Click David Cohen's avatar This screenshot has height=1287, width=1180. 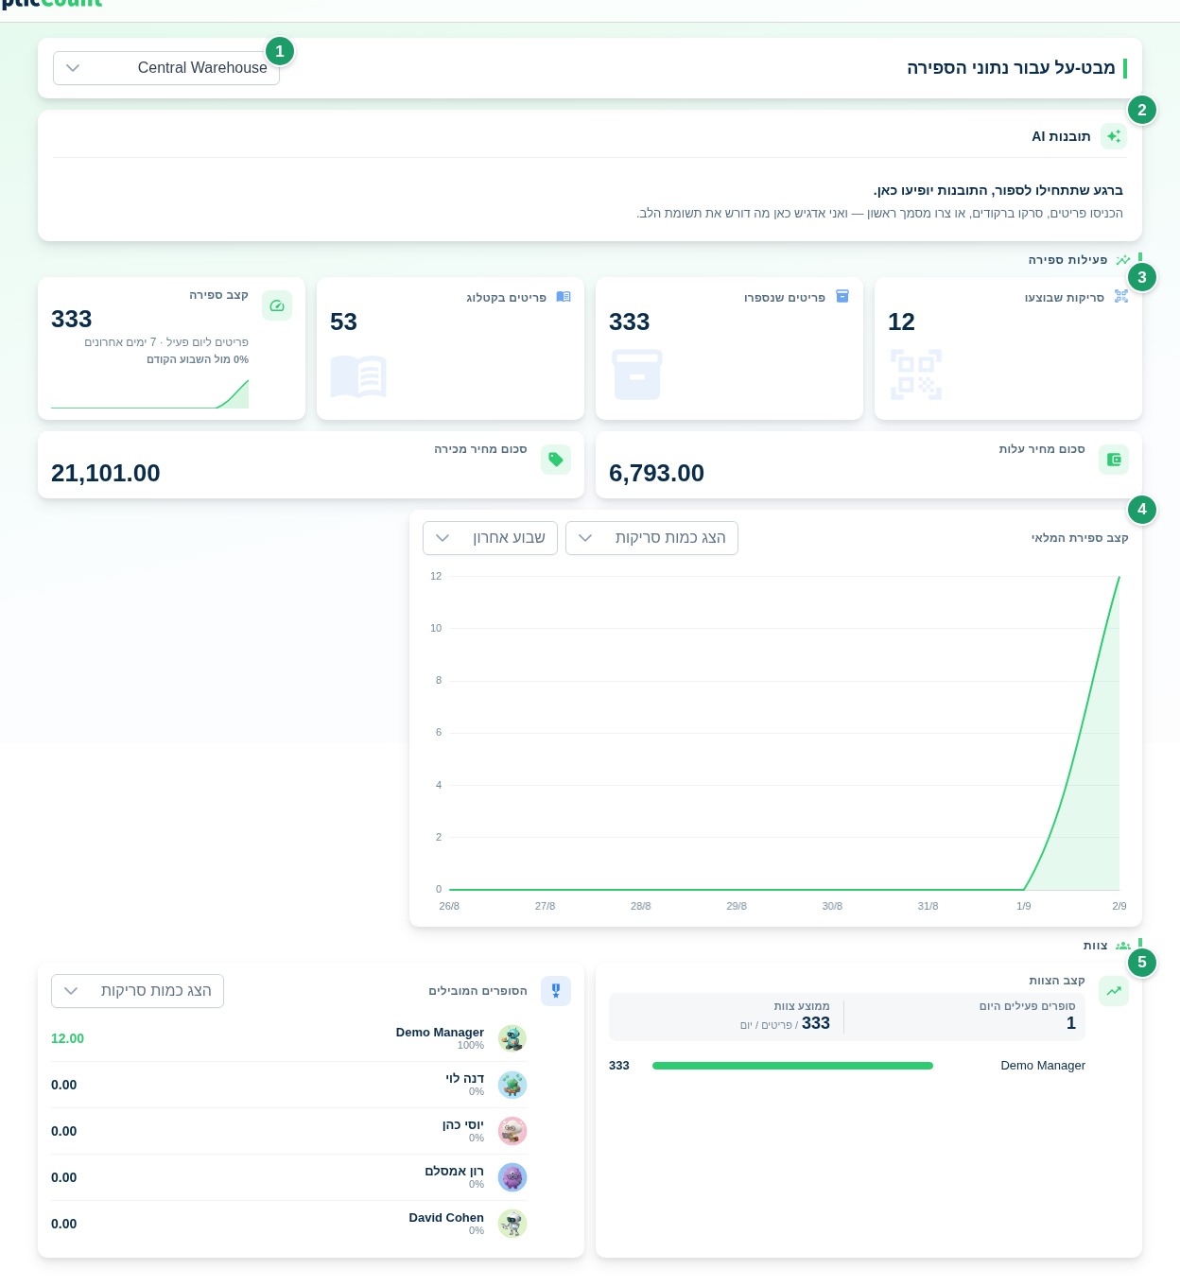(x=512, y=1224)
